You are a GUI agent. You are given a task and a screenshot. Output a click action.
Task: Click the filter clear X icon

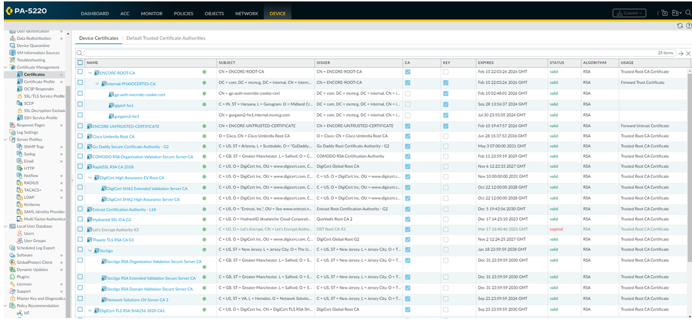tap(688, 53)
